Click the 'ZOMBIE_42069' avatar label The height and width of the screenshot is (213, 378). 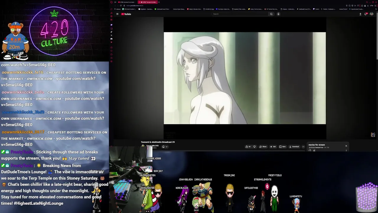tap(154, 159)
